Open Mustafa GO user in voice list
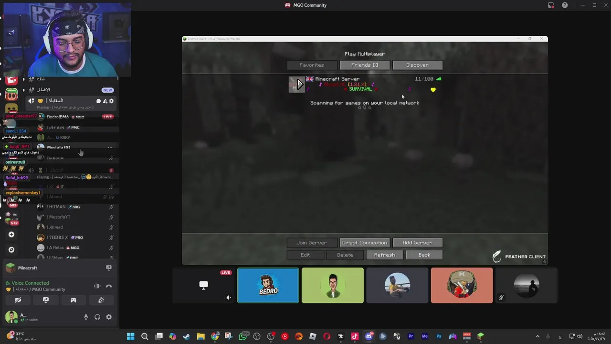Viewport: 611px width, 344px height. (72, 147)
